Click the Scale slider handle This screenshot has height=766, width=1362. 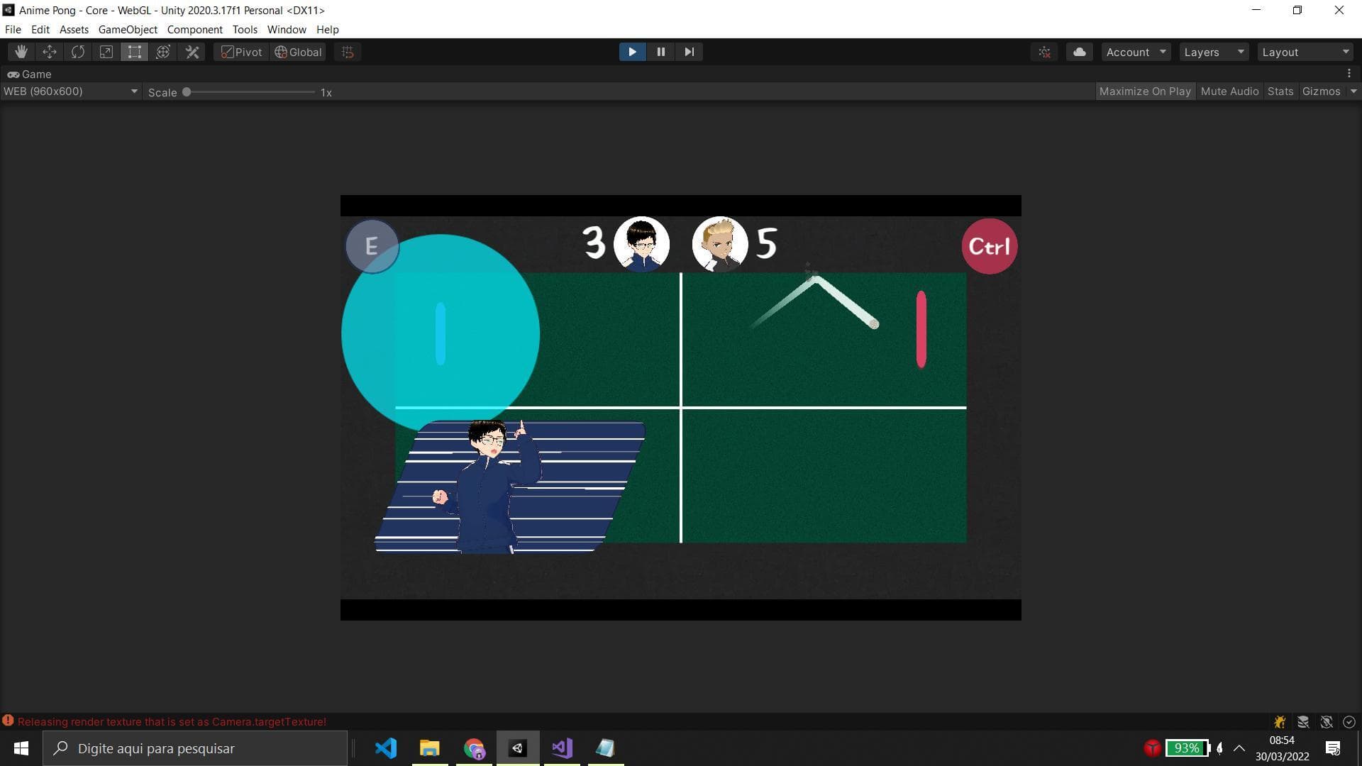pyautogui.click(x=187, y=92)
